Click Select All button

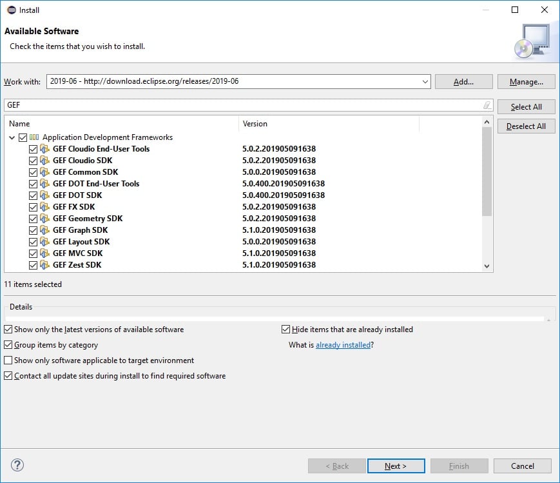click(526, 107)
